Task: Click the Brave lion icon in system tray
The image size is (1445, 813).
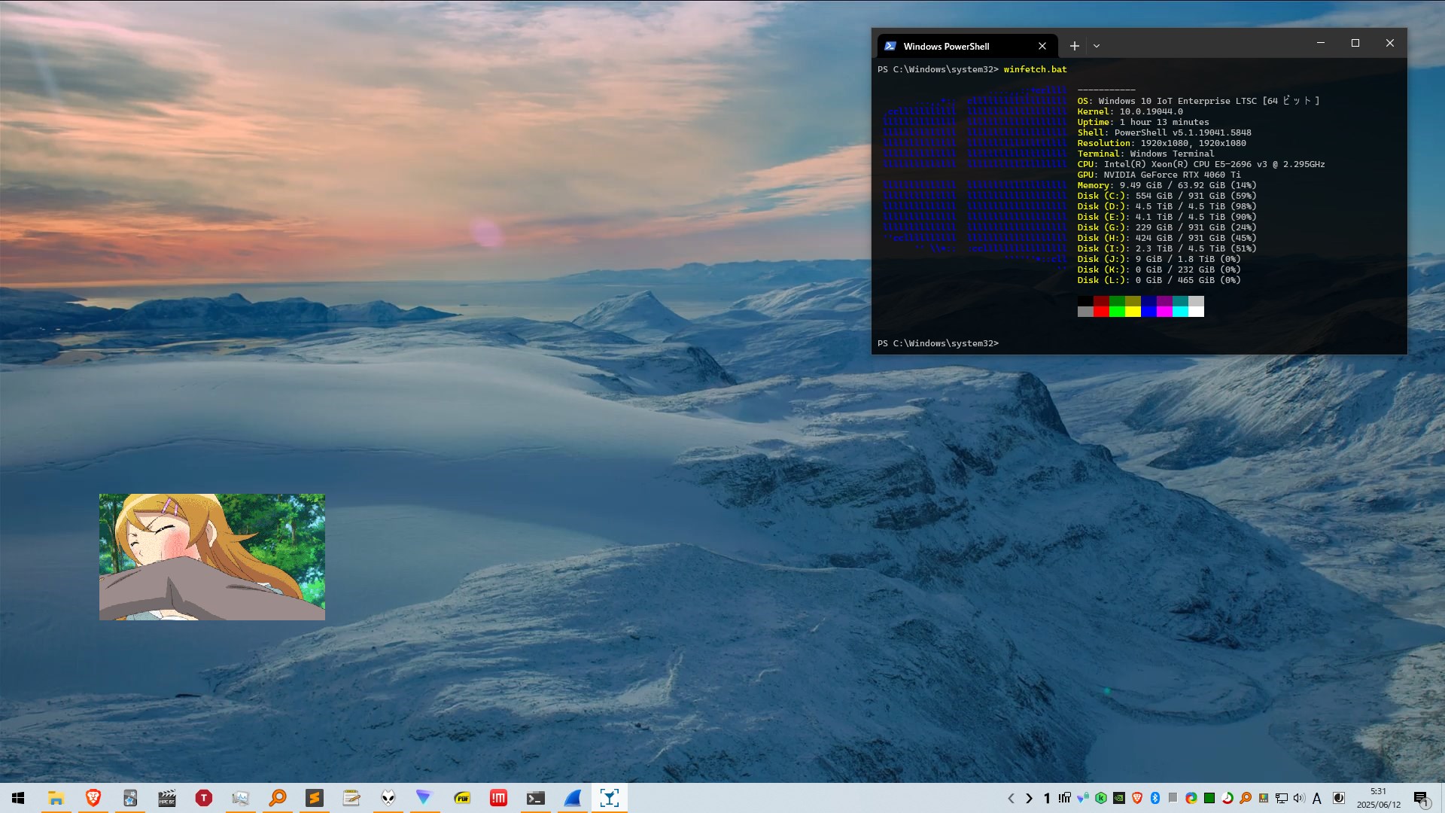Action: pos(1137,798)
